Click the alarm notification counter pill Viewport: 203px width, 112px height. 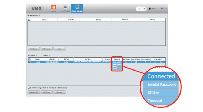[141, 9]
